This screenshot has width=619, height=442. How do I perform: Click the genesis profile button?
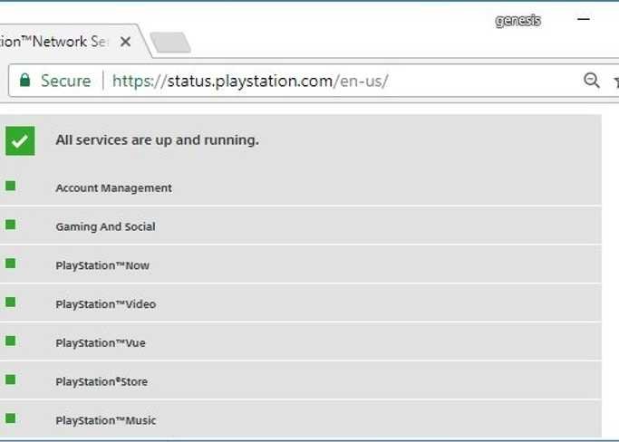[517, 20]
